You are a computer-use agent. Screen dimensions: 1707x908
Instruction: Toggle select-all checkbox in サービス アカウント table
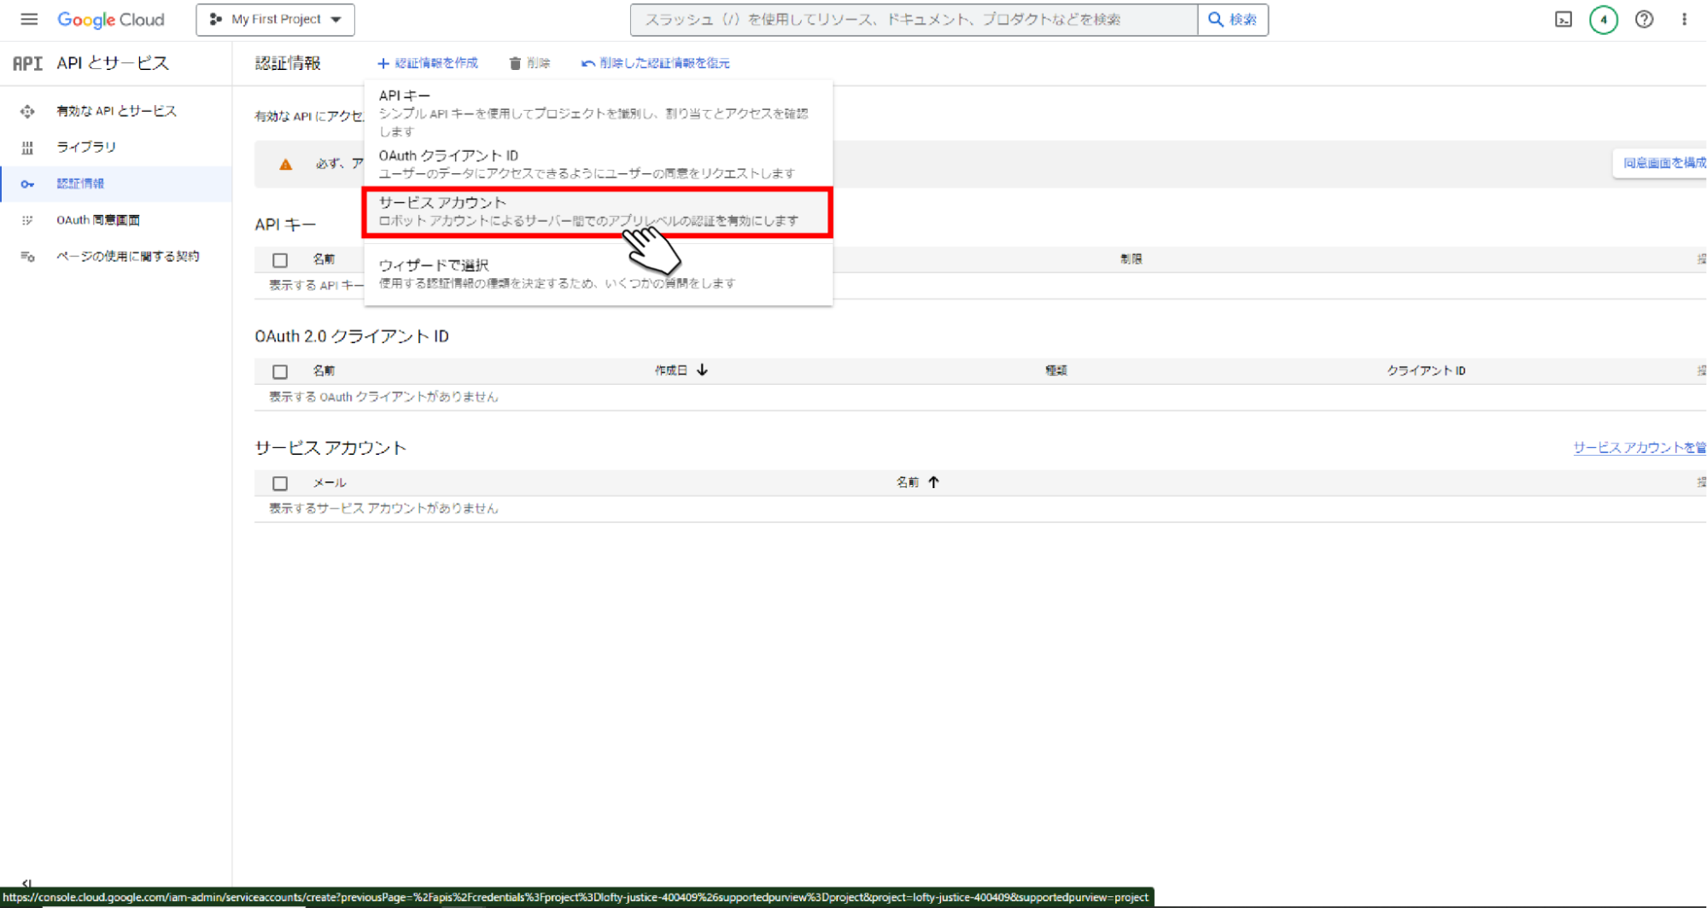pyautogui.click(x=280, y=483)
